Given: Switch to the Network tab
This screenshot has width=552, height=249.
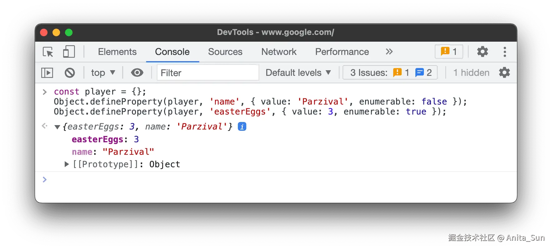Looking at the screenshot, I should tap(279, 52).
